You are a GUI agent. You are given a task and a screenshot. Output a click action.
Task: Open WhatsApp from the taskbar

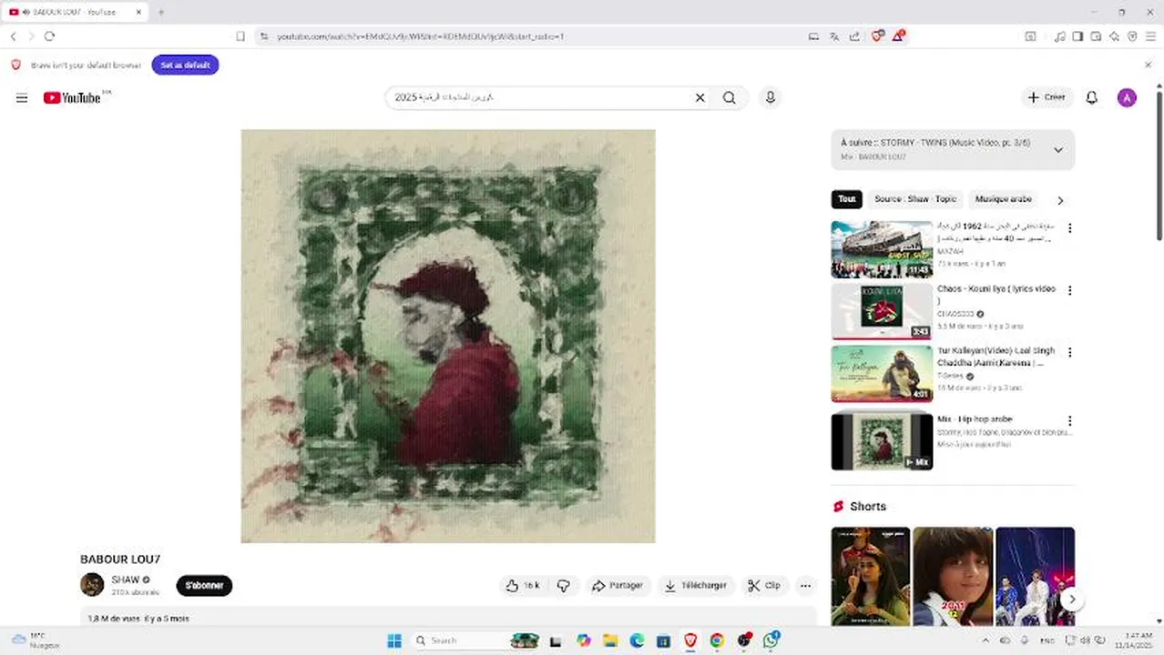tap(771, 641)
